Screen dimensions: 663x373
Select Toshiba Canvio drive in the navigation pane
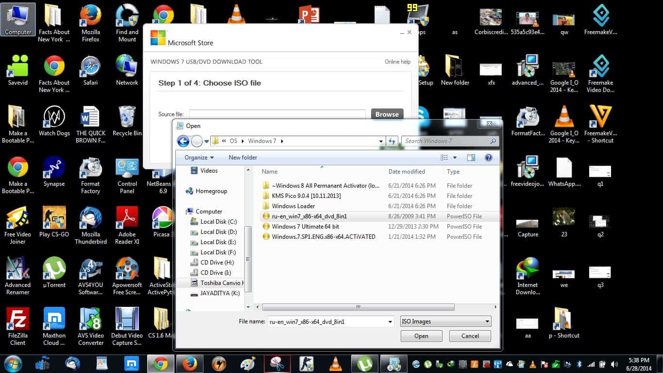click(x=217, y=283)
